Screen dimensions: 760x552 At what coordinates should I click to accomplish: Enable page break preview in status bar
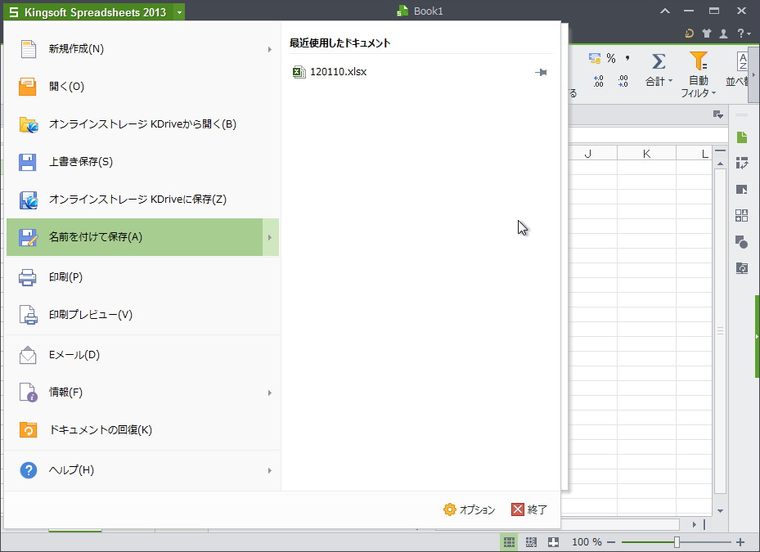point(530,541)
